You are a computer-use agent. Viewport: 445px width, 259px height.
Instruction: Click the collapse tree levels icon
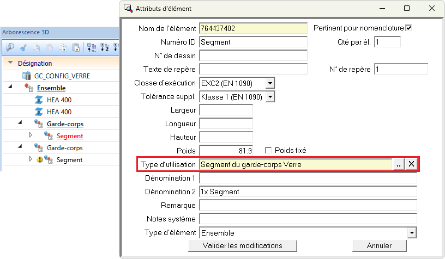pos(92,47)
